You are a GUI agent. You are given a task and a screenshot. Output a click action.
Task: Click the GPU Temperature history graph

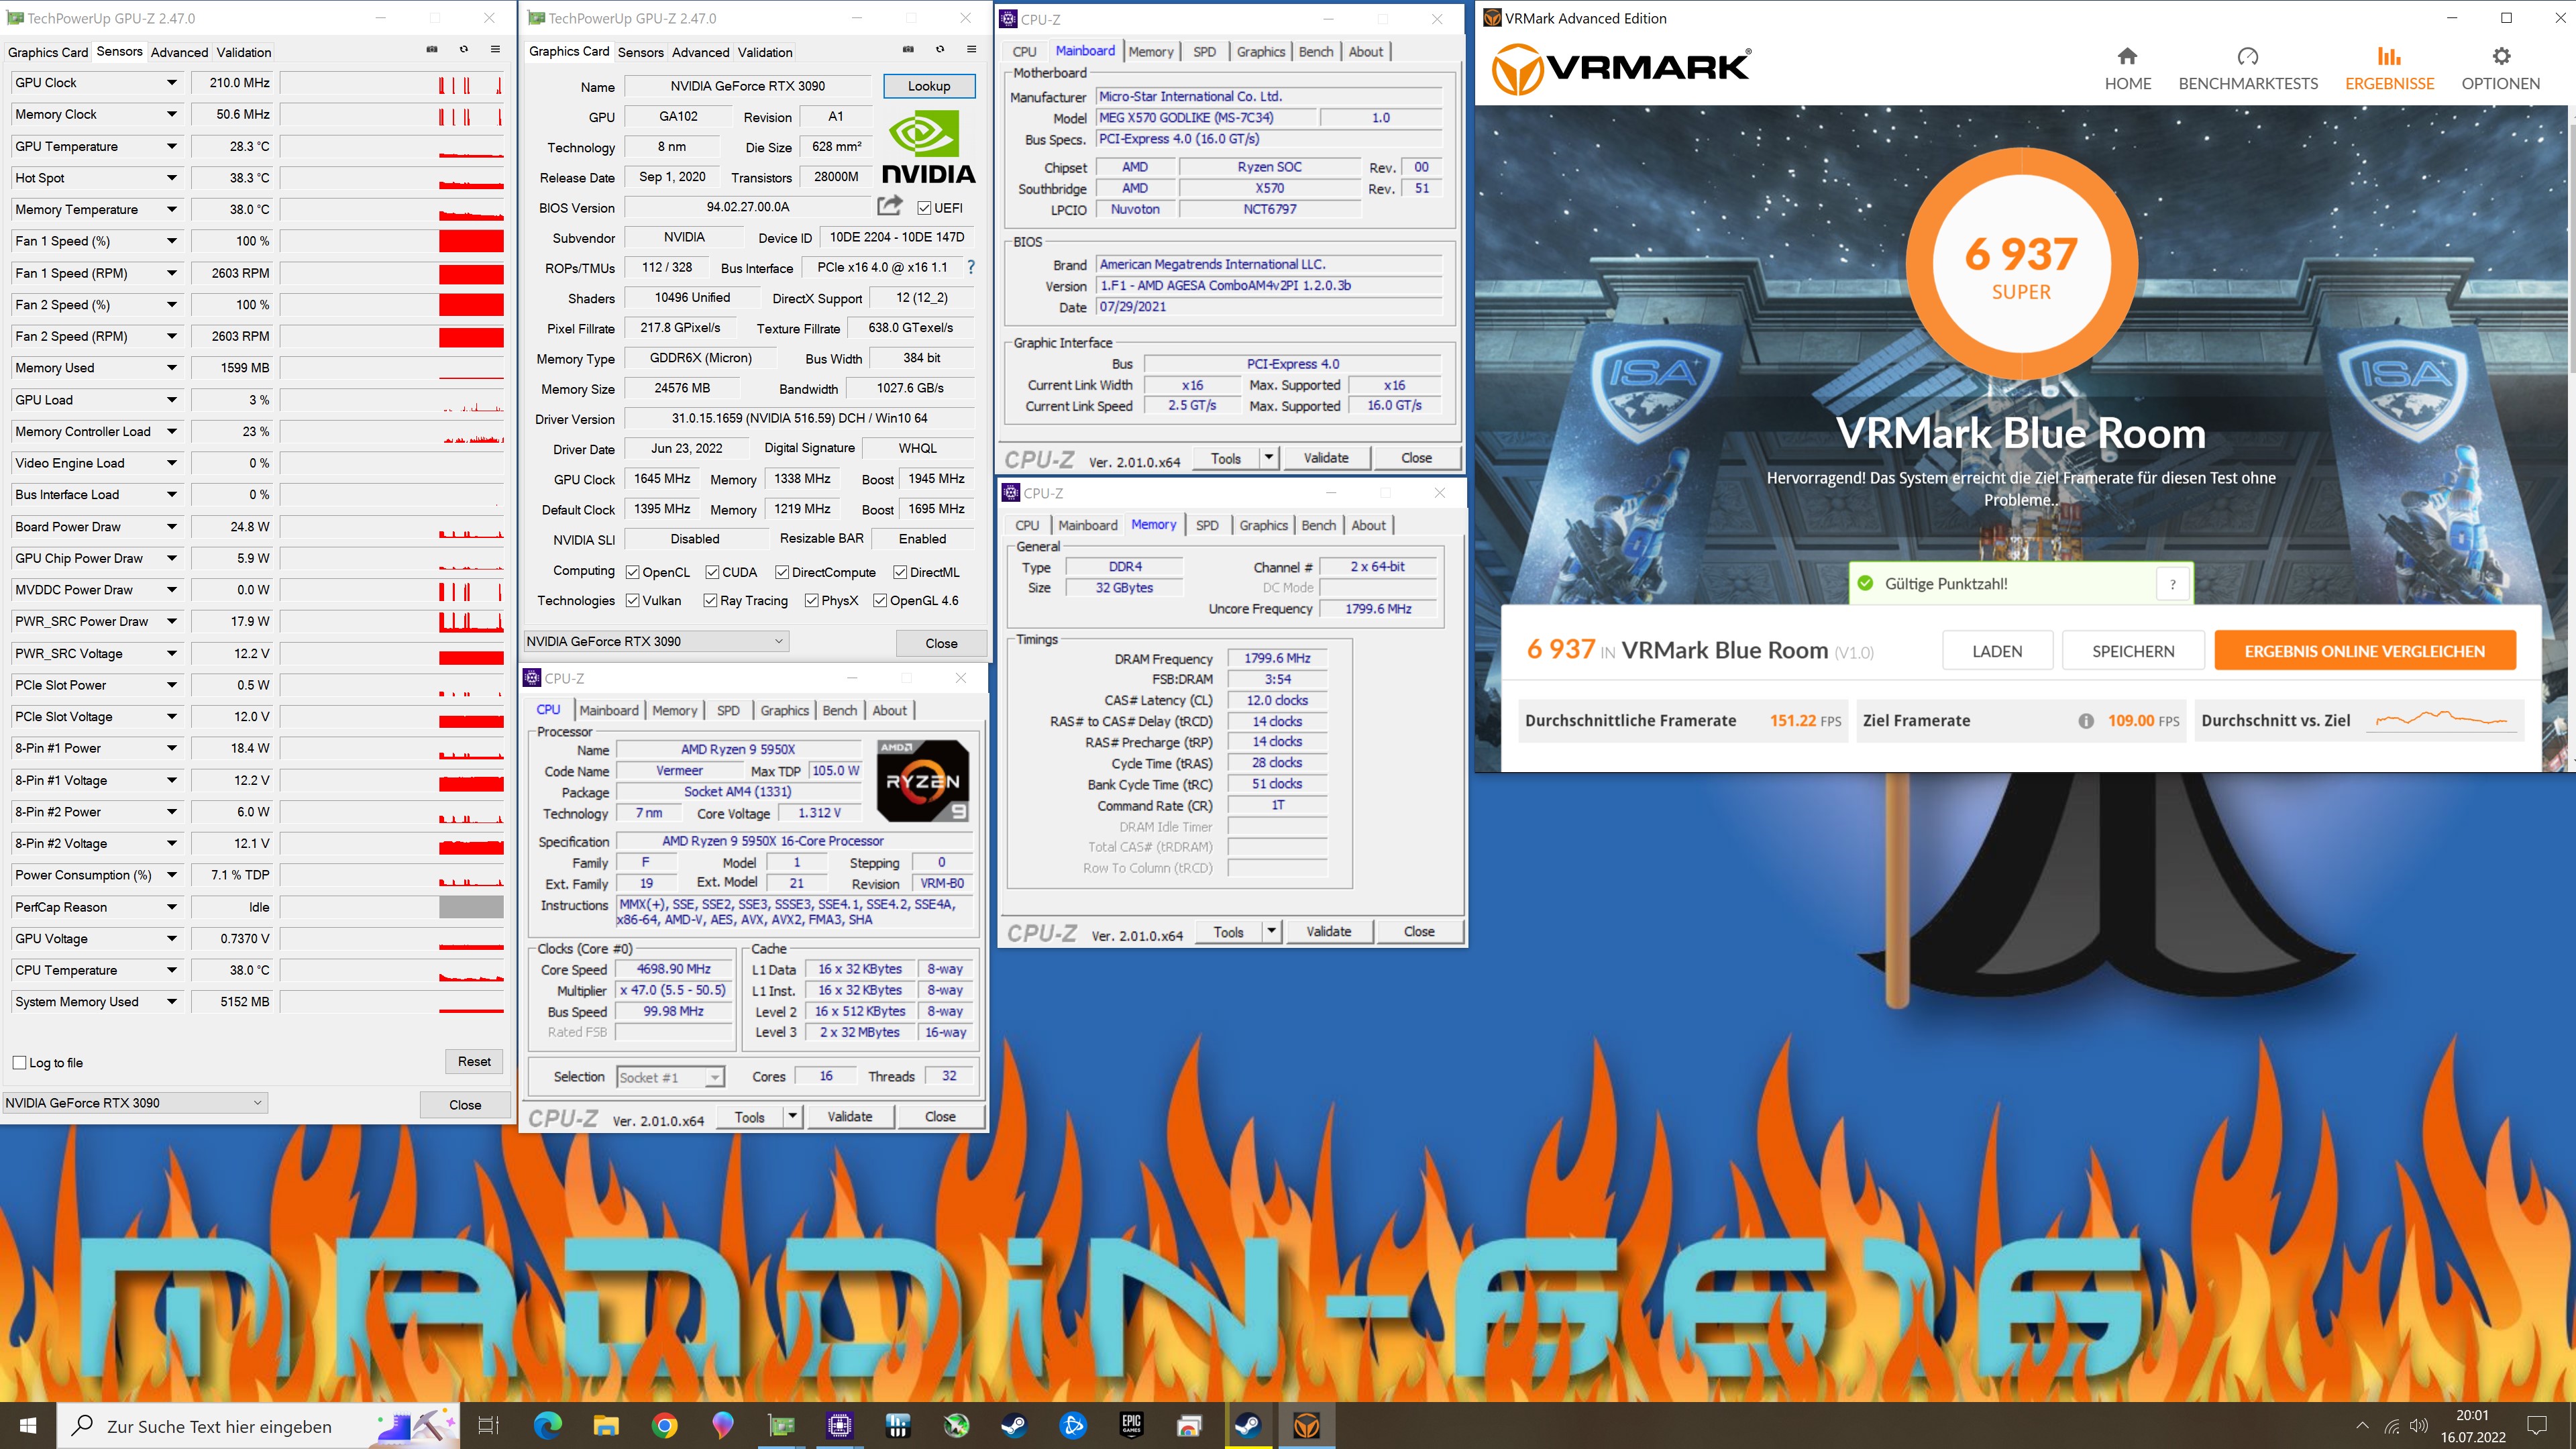tap(392, 146)
